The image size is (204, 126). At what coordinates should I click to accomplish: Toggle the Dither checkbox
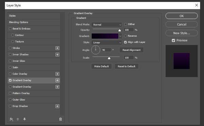pos(125,24)
